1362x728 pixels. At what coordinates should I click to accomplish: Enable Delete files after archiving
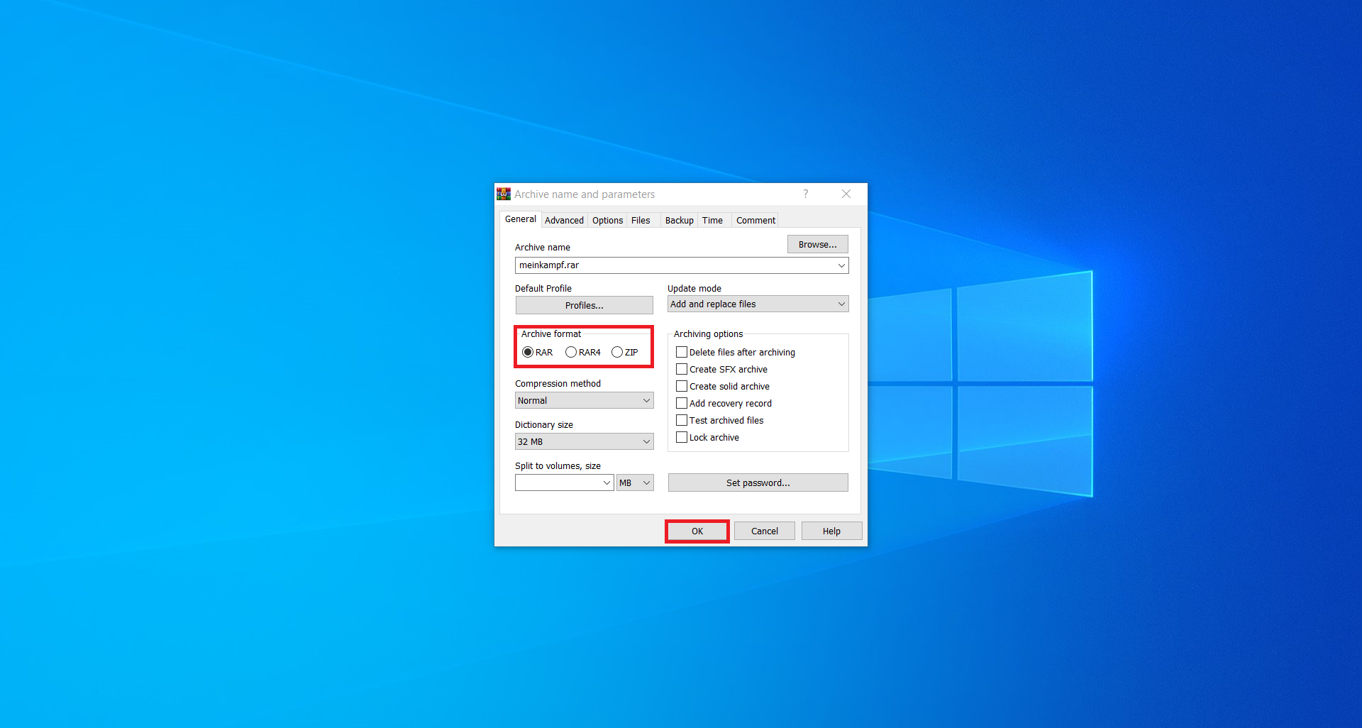(x=682, y=352)
